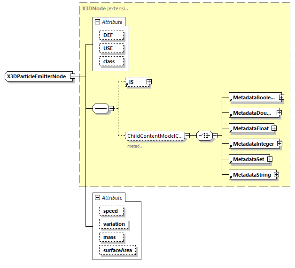Image resolution: width=295 pixels, height=268 pixels.
Task: Collapse the choice compositor minus box
Action: click(215, 136)
